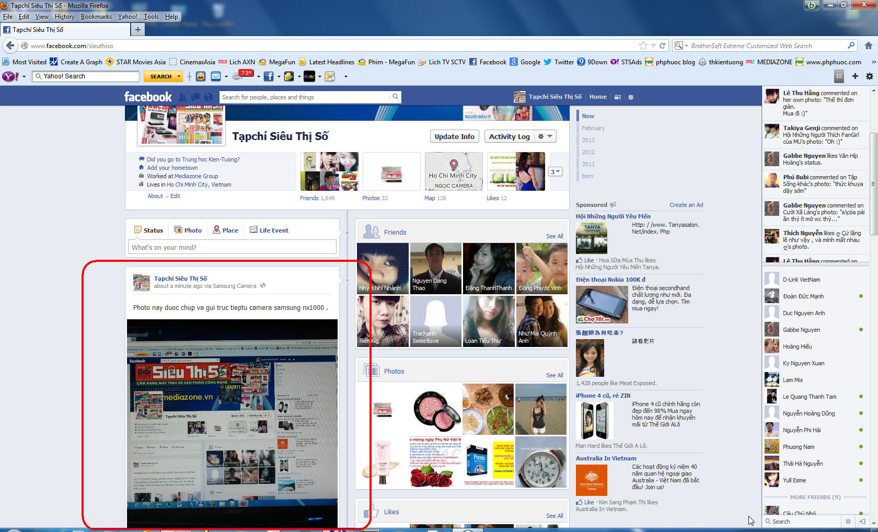878x532 pixels.
Task: Select 2012 on the timeline navigator
Action: pyautogui.click(x=588, y=152)
